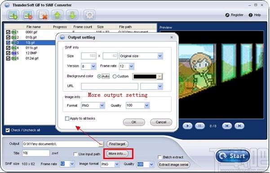Click the GIF file icon for 010j.gif

tap(14, 37)
